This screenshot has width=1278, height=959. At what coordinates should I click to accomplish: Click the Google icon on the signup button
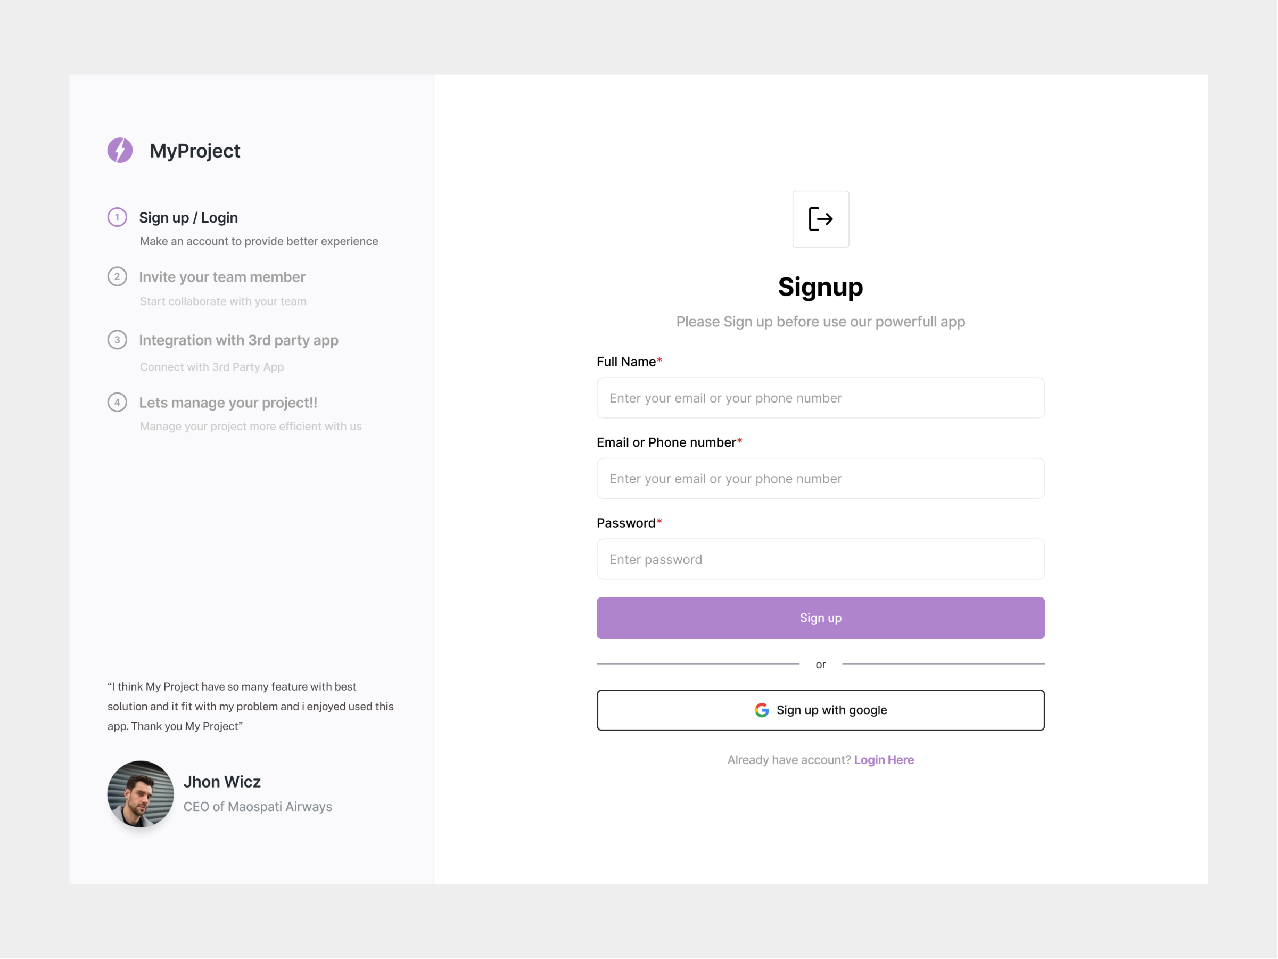762,710
